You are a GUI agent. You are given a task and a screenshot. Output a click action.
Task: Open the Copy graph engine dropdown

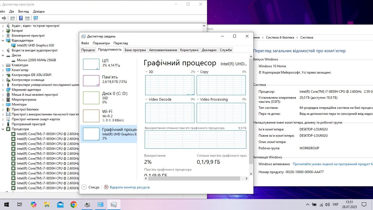[197, 72]
